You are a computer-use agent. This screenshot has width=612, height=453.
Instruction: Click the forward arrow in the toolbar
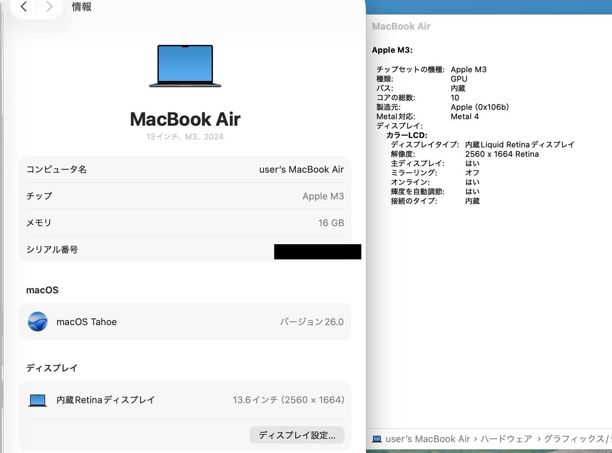[49, 7]
